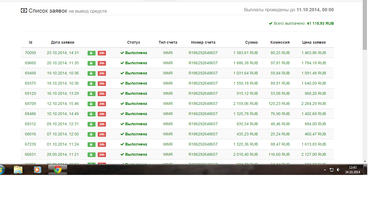Click the green lock icon for request 70099
The image size is (375, 212).
point(91,53)
